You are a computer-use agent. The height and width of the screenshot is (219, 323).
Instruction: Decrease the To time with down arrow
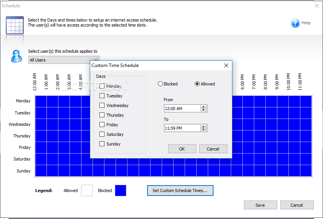point(203,130)
